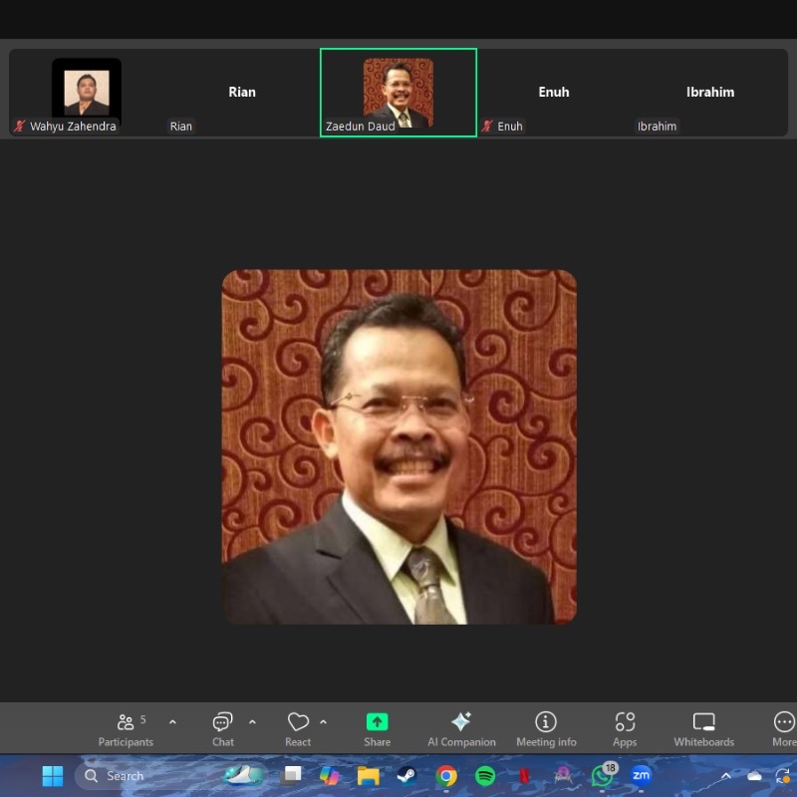Click the 'Rian' name label

click(x=181, y=127)
